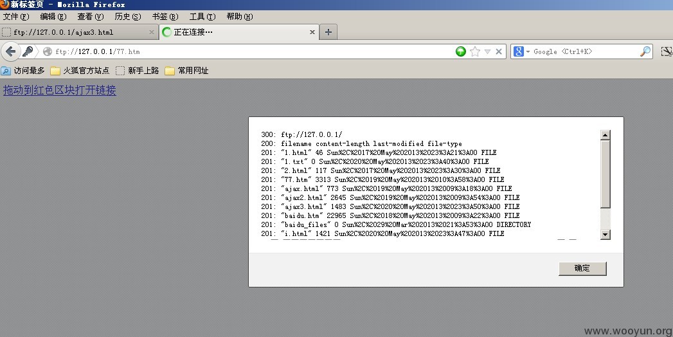Click the address bar URL field
The image size is (673, 337).
coord(253,51)
